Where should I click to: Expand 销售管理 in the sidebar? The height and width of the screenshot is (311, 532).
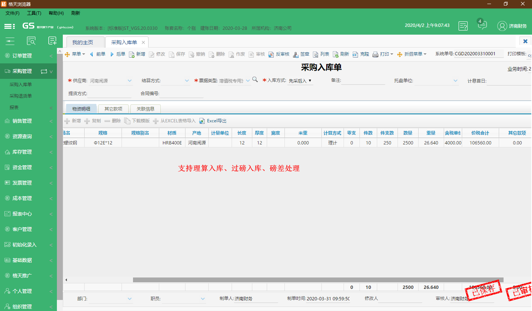28,121
